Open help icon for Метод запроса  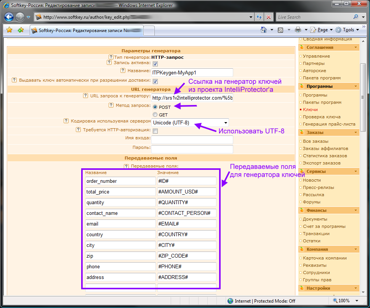point(111,105)
